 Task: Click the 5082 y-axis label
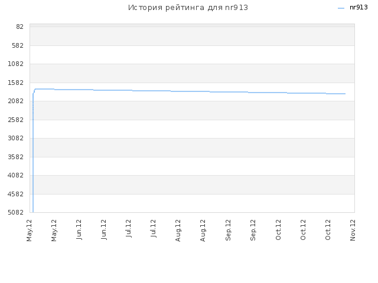pos(16,212)
